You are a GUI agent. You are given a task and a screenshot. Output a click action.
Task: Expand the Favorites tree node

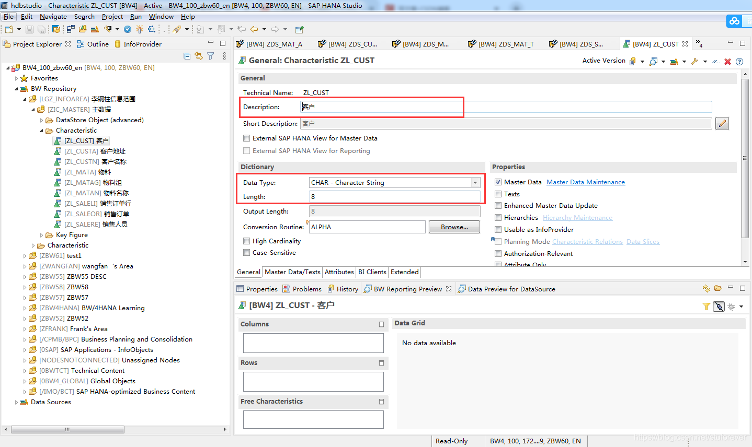point(16,78)
